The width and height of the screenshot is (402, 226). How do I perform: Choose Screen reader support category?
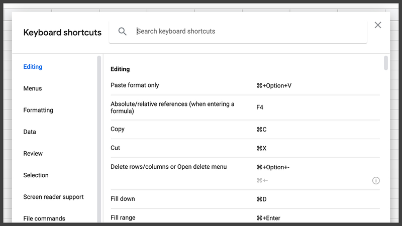53,197
